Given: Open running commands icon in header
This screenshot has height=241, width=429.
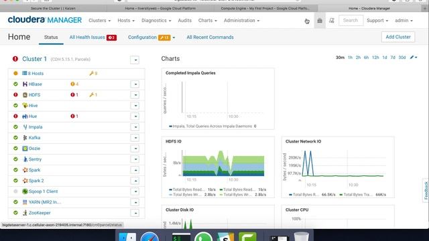Looking at the screenshot, I should tap(332, 21).
